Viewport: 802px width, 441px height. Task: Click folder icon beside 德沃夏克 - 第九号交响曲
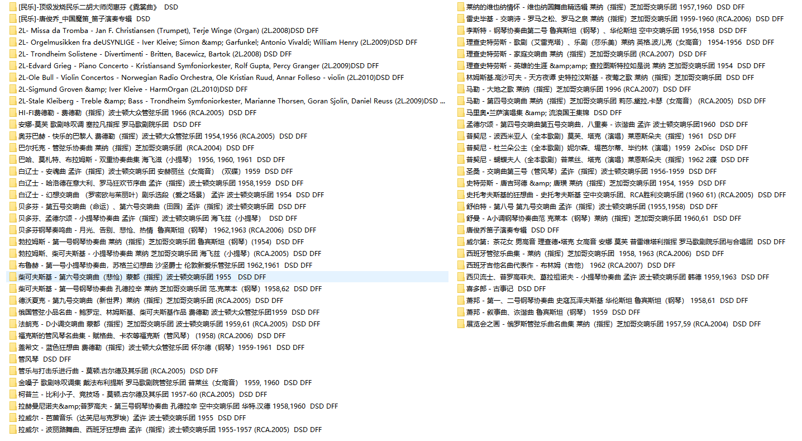(x=13, y=300)
